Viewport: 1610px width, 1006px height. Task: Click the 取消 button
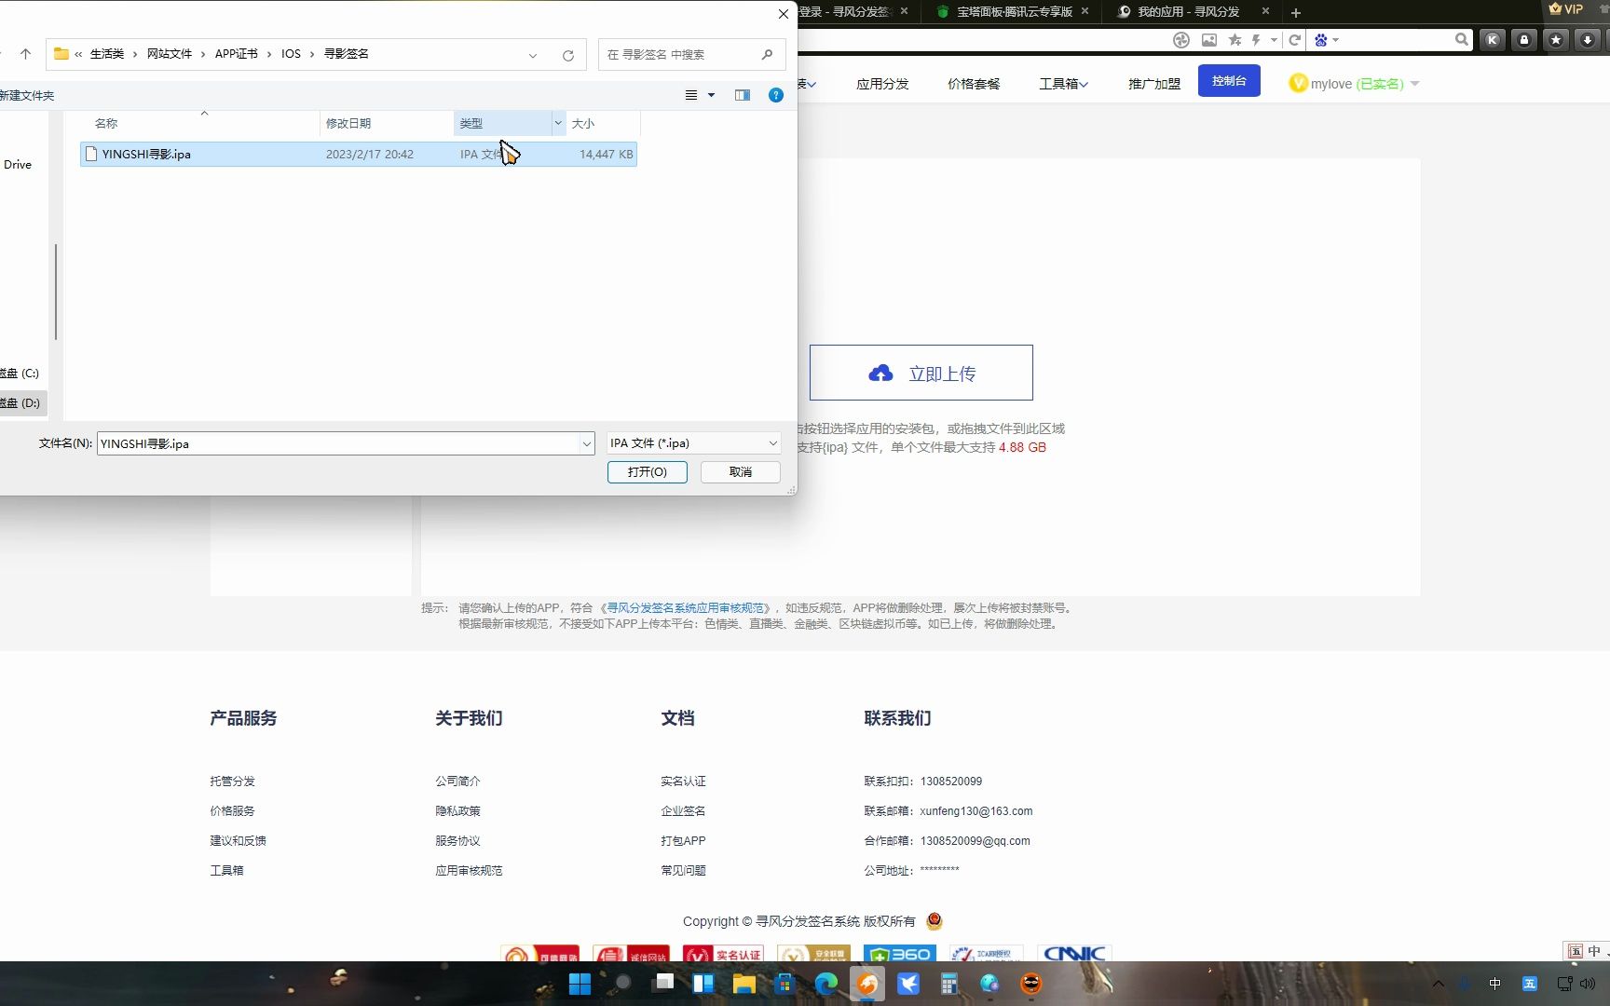click(x=741, y=472)
